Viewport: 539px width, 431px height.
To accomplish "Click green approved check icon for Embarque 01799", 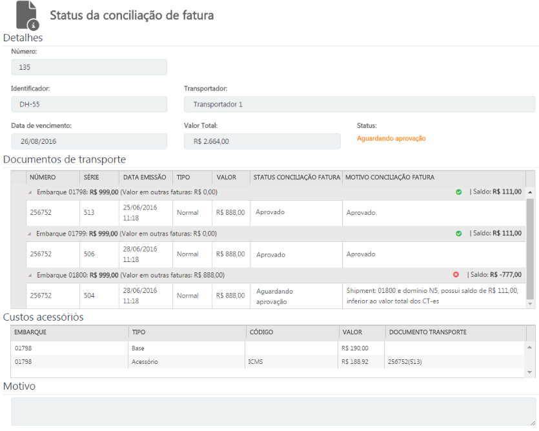I will [459, 233].
